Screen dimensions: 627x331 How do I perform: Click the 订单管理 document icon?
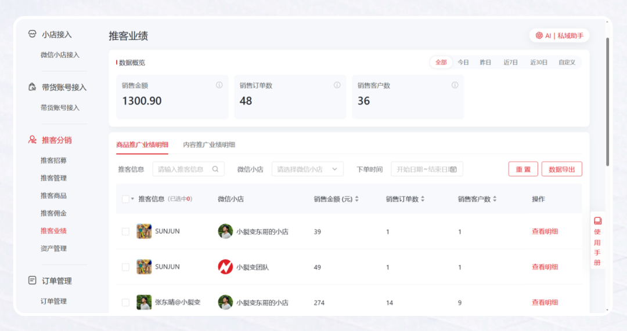click(33, 281)
